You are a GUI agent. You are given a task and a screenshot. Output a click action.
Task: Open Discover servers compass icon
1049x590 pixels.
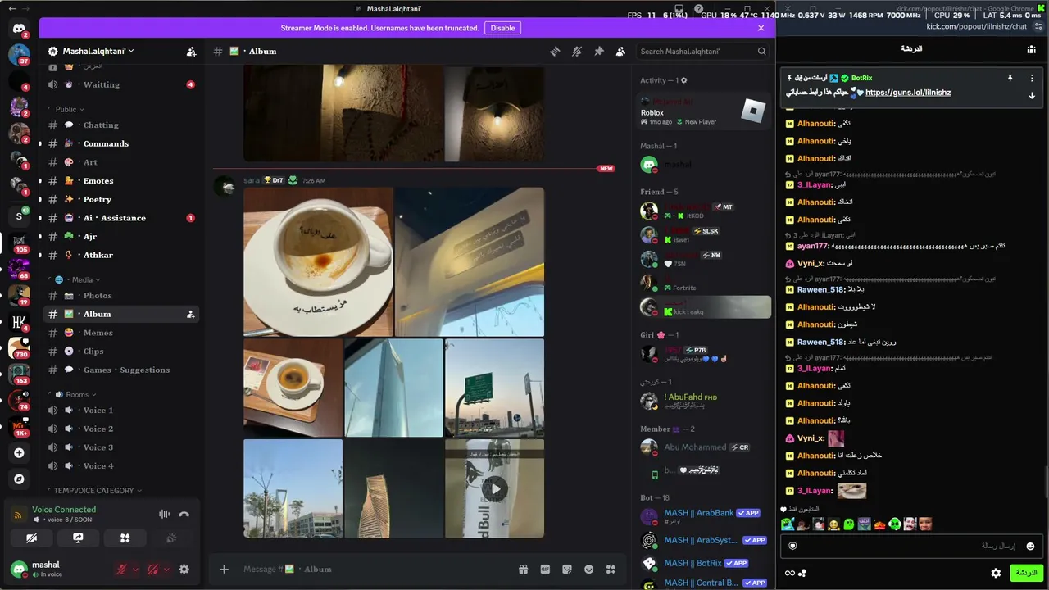(x=19, y=479)
